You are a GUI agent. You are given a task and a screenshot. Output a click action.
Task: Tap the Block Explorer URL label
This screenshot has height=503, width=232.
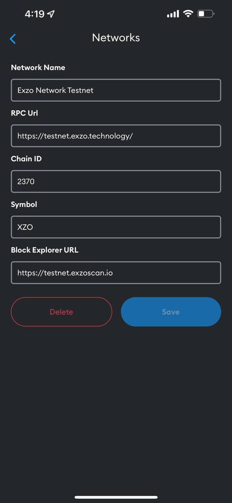[x=45, y=250]
